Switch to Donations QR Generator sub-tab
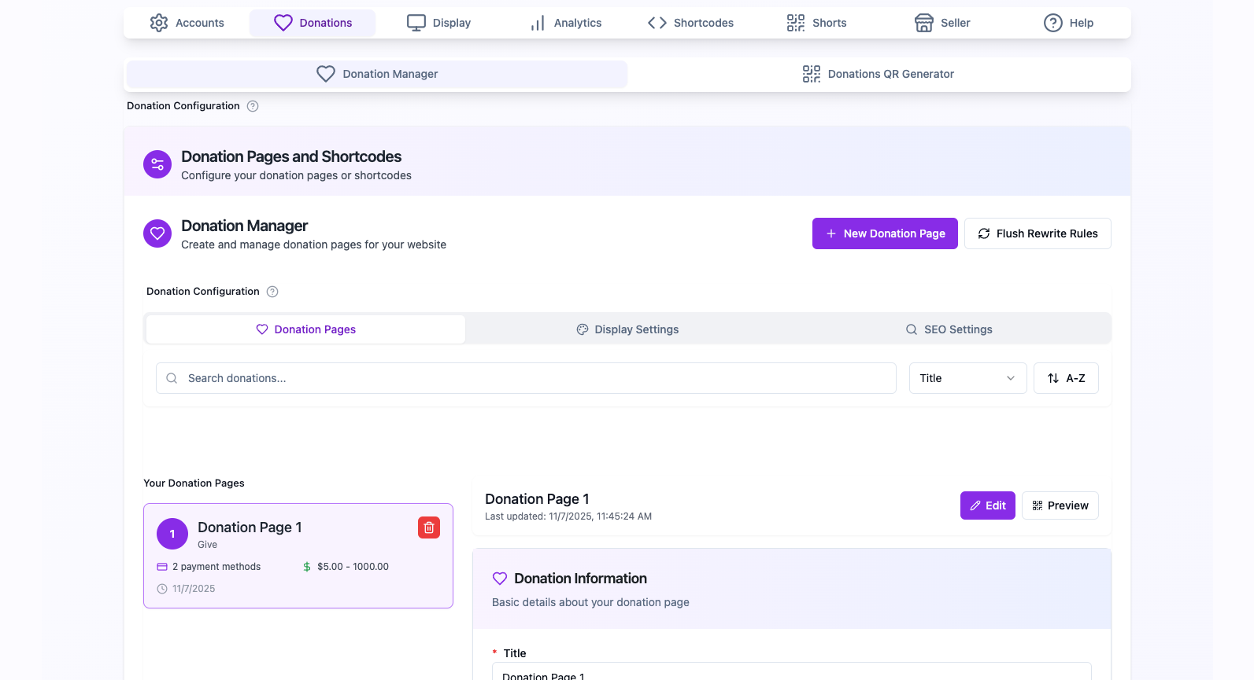 coord(878,74)
